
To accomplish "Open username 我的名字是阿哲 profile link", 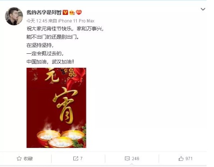I will [x=44, y=12].
